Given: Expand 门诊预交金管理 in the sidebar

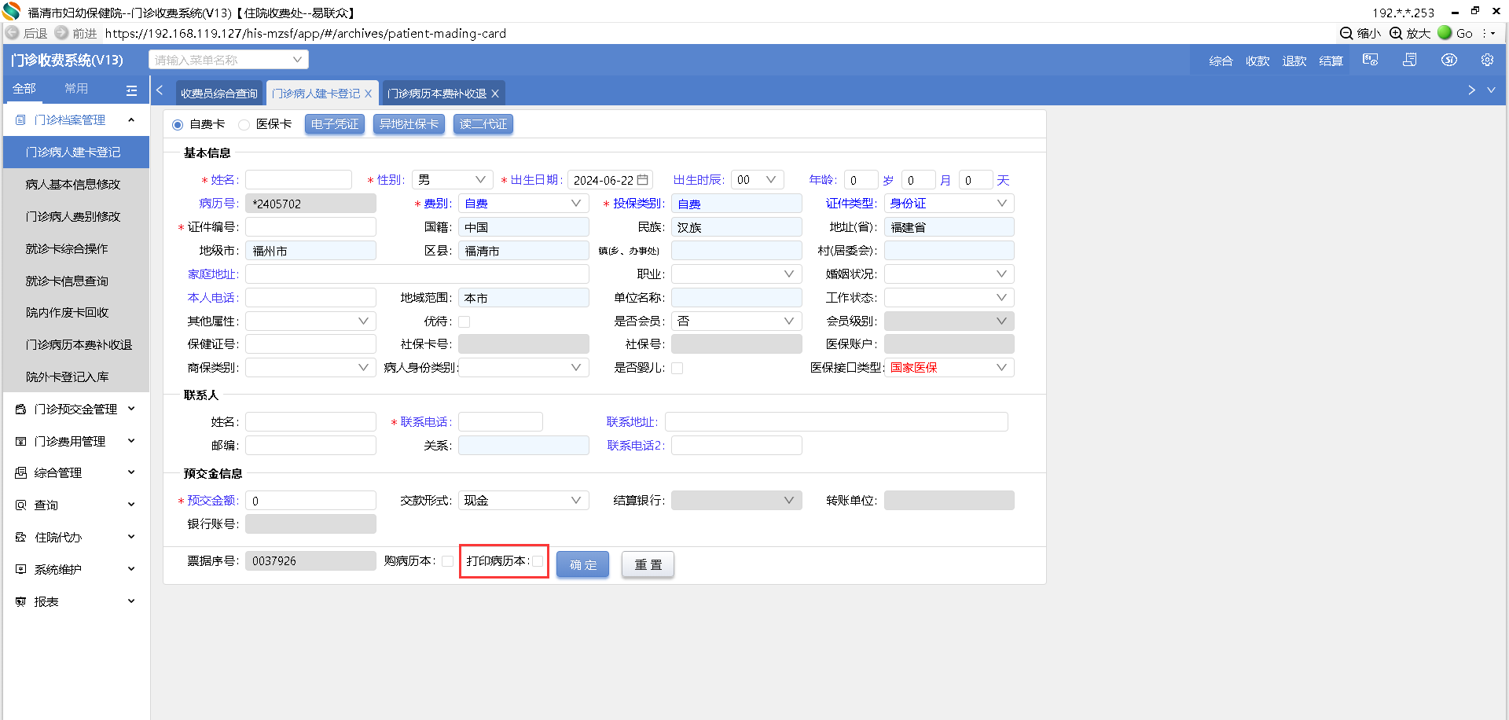Looking at the screenshot, I should click(x=75, y=409).
